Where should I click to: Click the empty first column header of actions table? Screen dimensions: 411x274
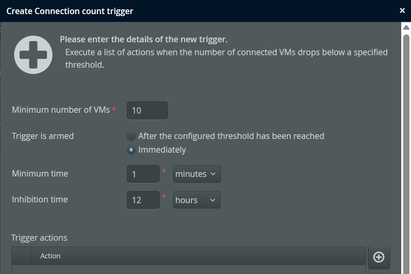[21, 256]
